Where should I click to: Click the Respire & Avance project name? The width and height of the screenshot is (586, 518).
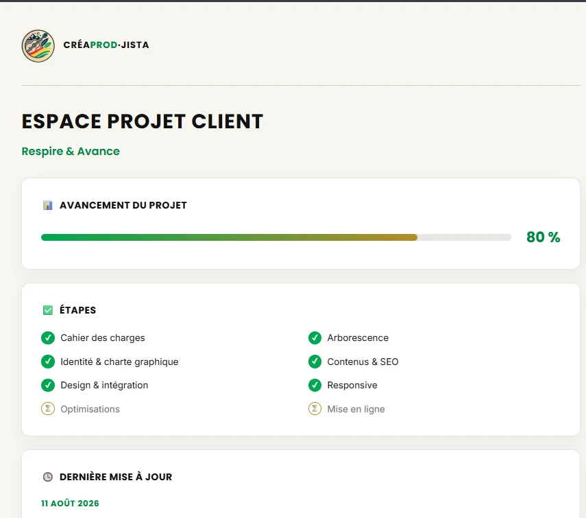click(71, 151)
